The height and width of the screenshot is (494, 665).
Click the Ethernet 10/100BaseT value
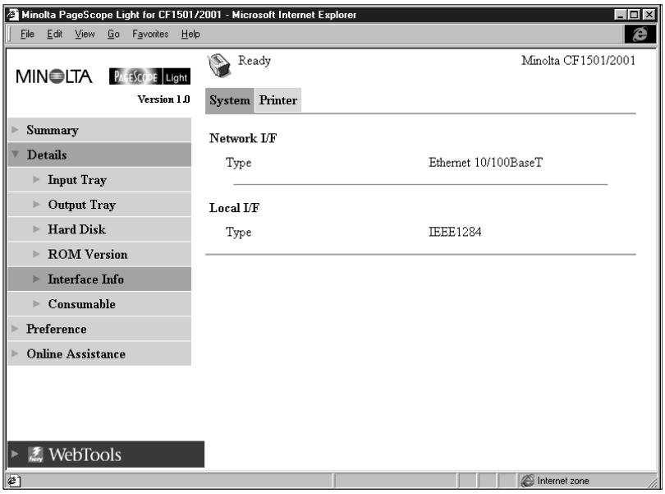(485, 162)
